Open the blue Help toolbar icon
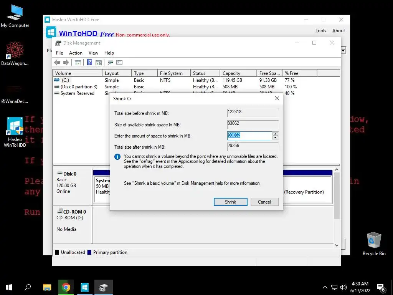 tap(89, 62)
